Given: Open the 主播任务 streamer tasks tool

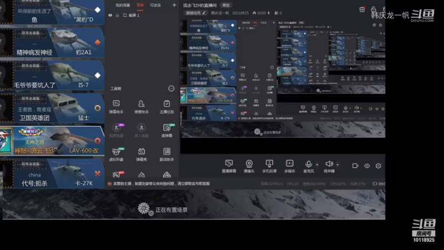Looking at the screenshot, I should (167, 107).
